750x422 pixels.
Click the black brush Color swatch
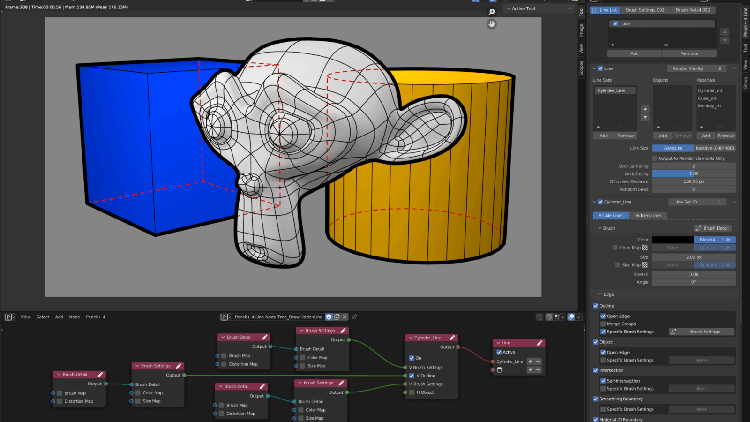pyautogui.click(x=672, y=240)
